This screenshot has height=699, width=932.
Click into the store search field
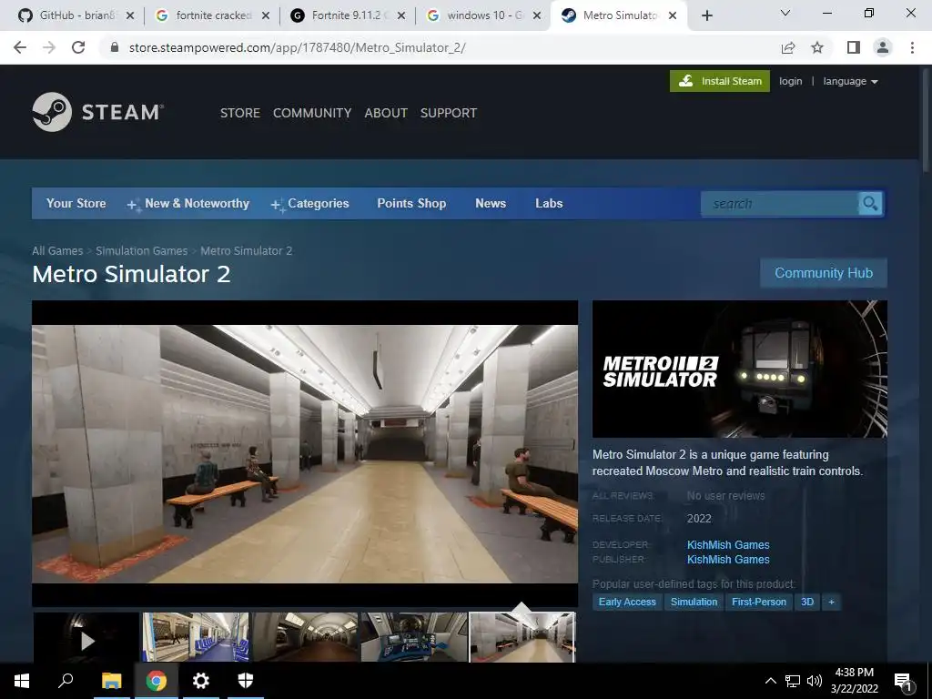(780, 204)
